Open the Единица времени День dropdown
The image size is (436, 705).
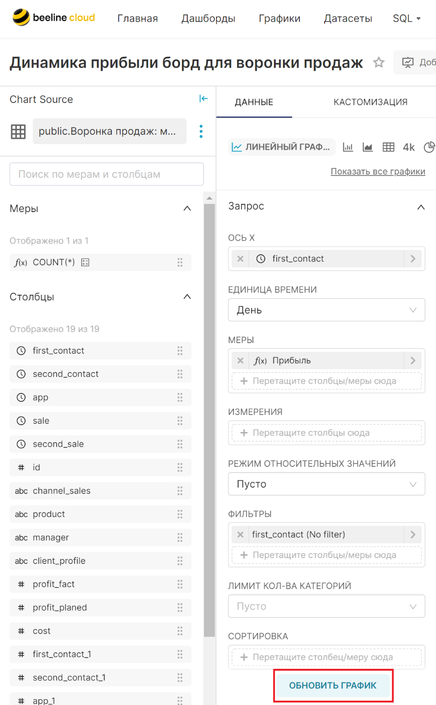[x=327, y=310]
